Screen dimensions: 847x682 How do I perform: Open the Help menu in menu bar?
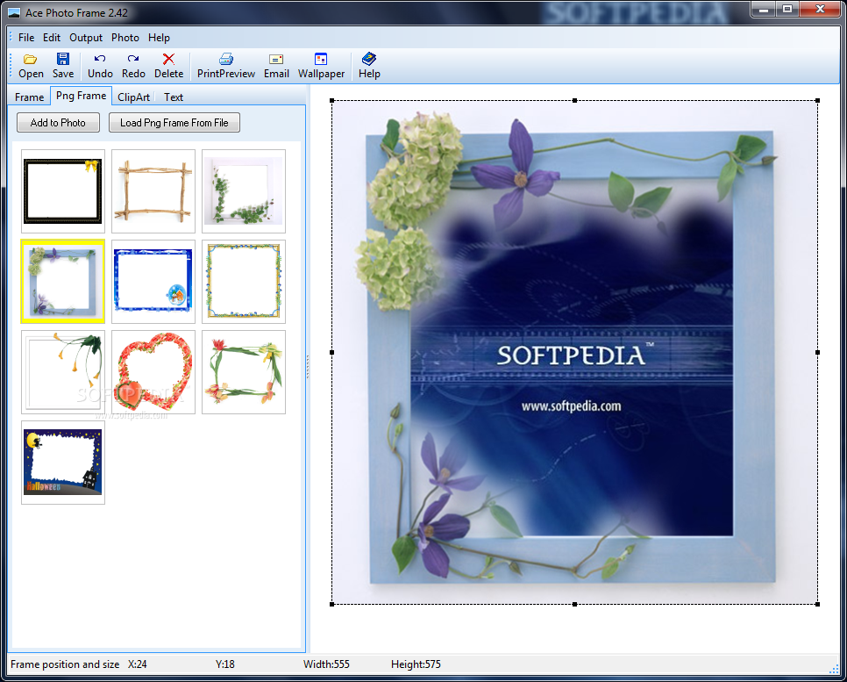159,38
